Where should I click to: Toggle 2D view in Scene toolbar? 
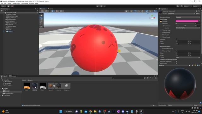coord(131,11)
